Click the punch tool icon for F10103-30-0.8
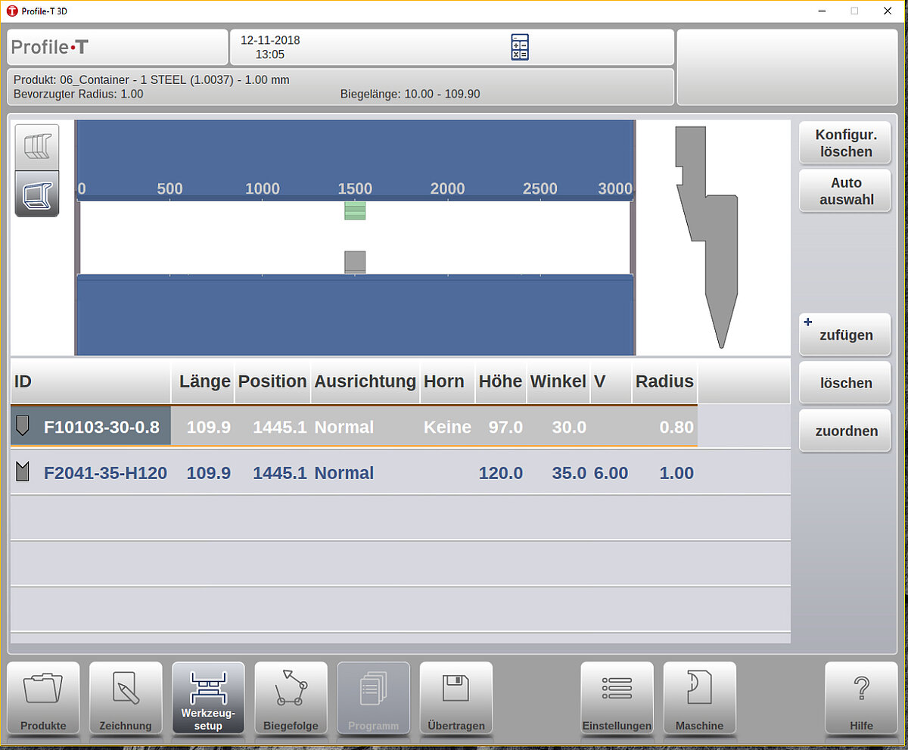This screenshot has width=908, height=750. point(23,427)
